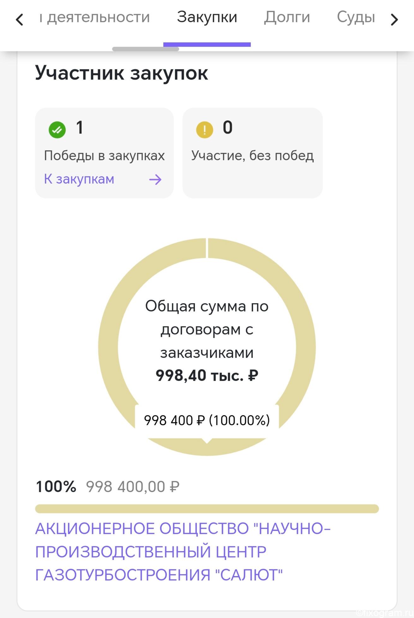
Task: Click the beige donut chart ring segment
Action: 109,347
